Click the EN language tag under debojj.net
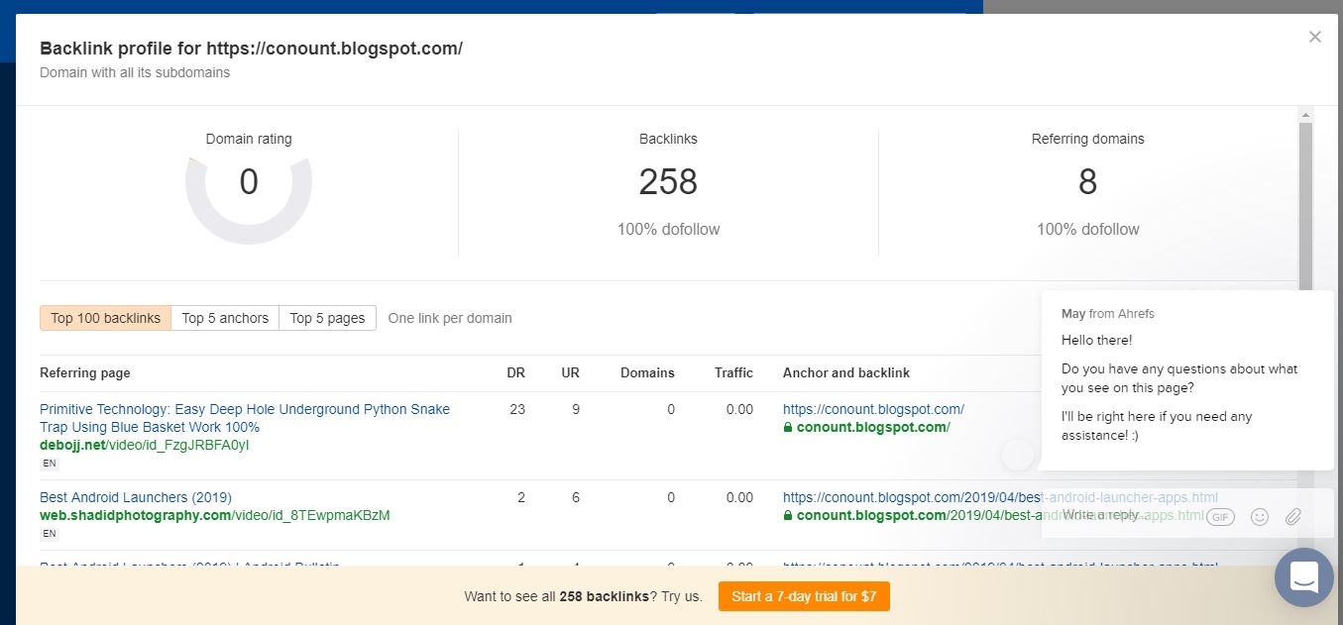This screenshot has height=625, width=1343. click(x=49, y=463)
